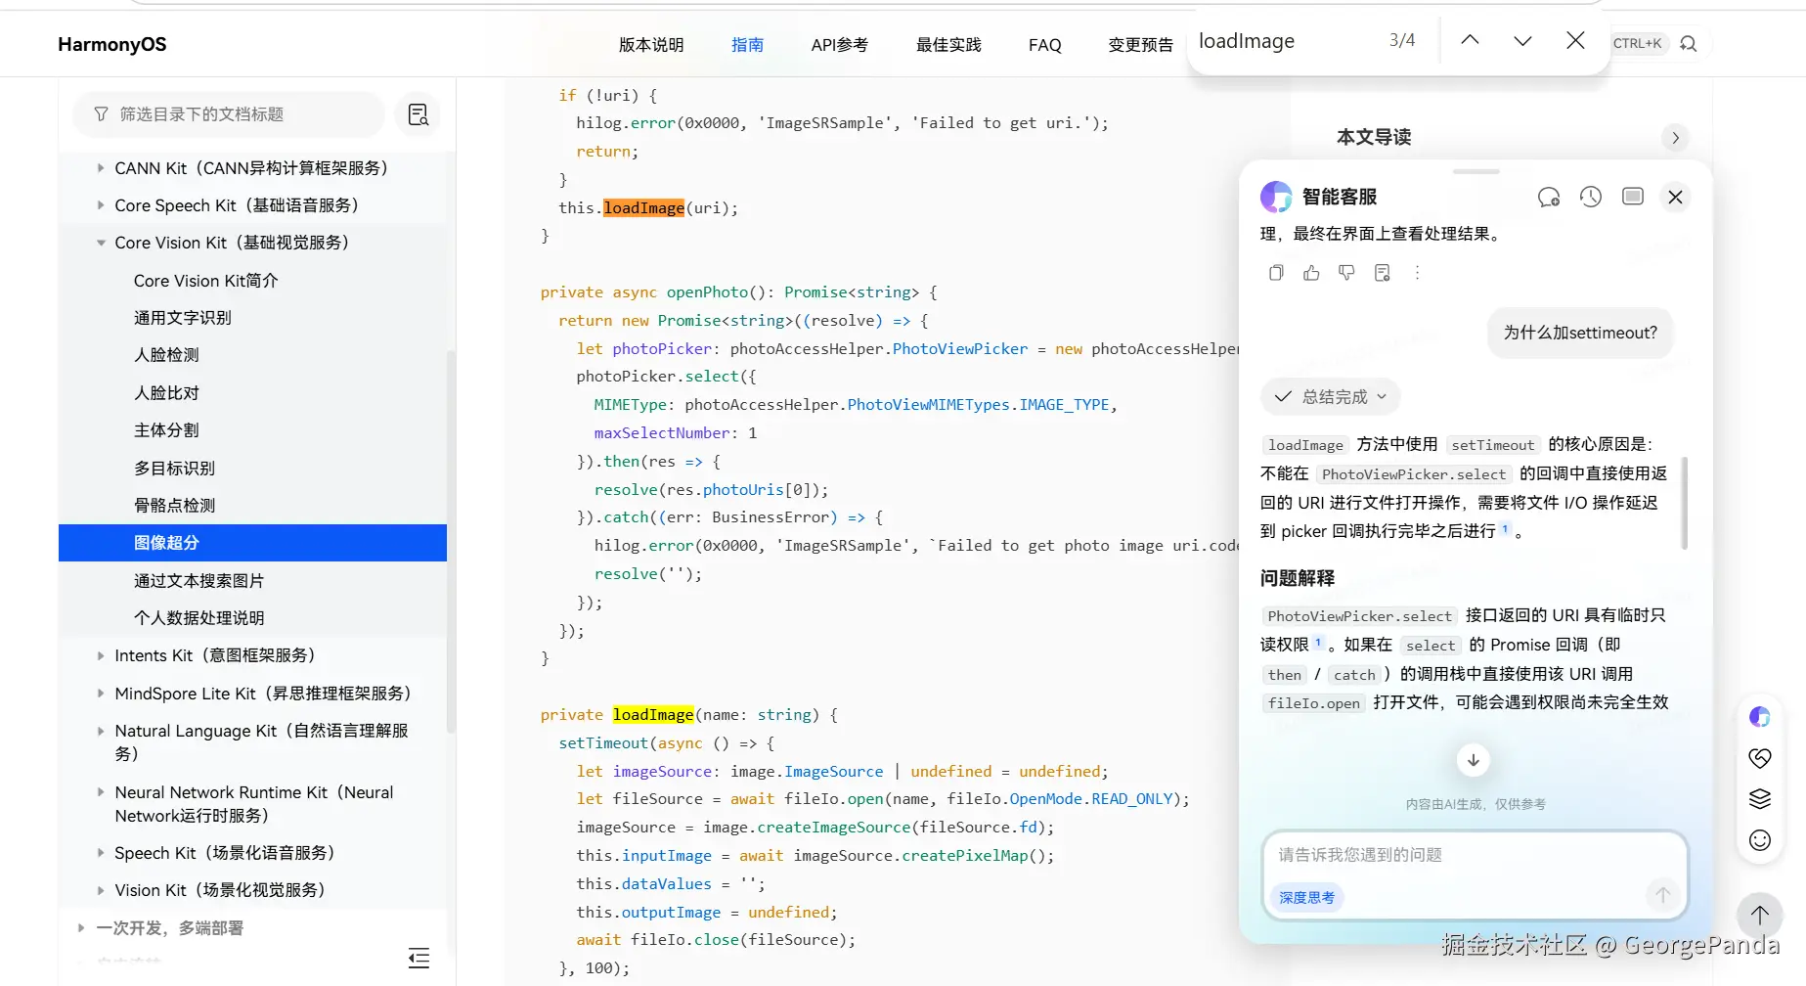Click the floating layers stack icon

(1760, 799)
